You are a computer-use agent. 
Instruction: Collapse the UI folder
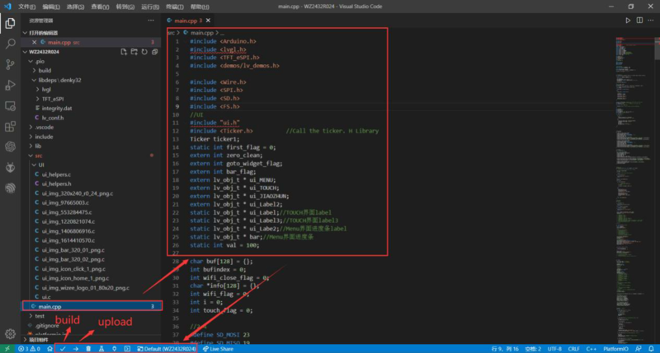pyautogui.click(x=35, y=165)
